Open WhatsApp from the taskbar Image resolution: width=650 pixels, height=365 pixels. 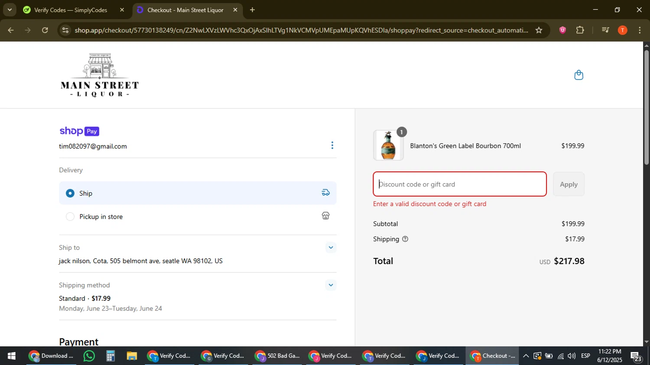pos(89,356)
